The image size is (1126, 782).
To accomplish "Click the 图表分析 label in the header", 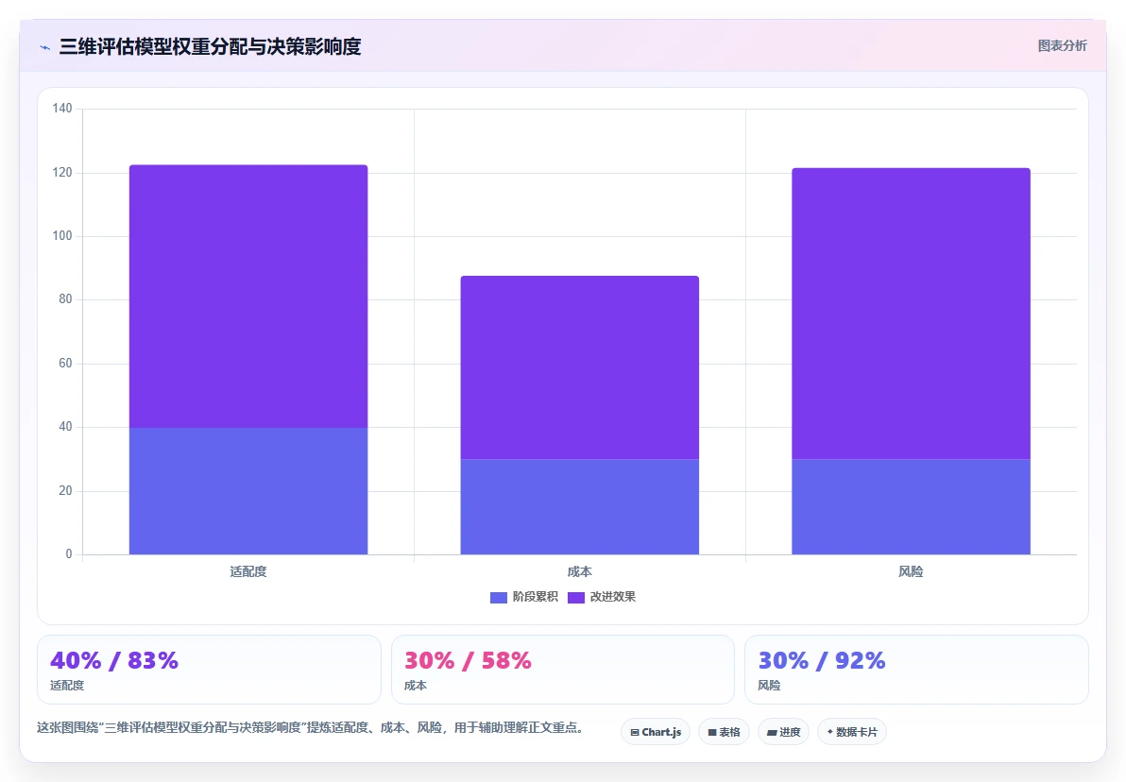I will tap(1062, 46).
